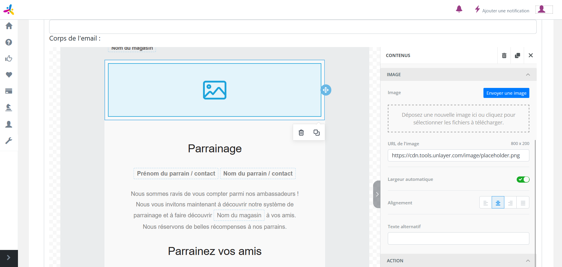562x267 pixels.
Task: Click the thumbs-up icon in sidebar
Action: tap(9, 59)
